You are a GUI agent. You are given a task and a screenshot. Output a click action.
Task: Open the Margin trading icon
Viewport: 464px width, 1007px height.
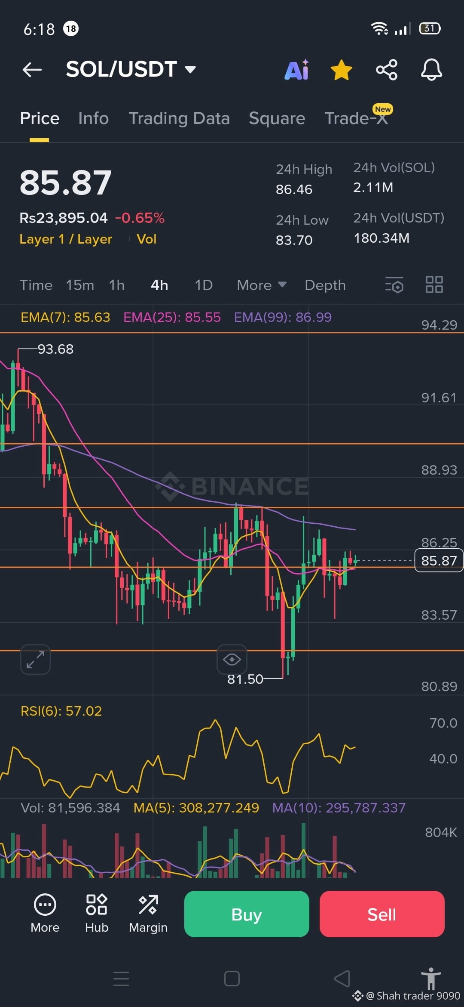[x=148, y=913]
